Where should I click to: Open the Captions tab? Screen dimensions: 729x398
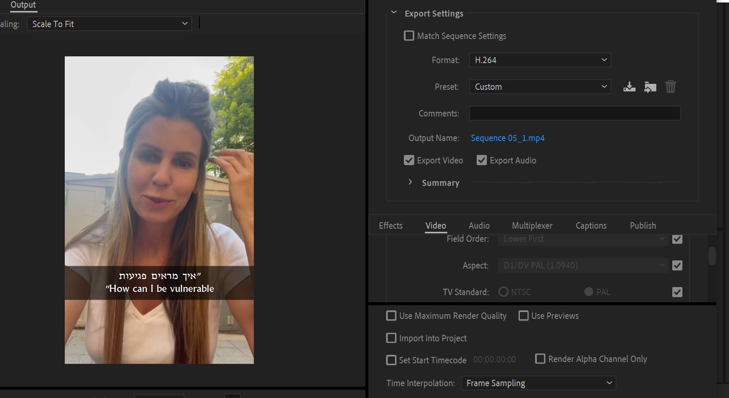[x=591, y=226]
